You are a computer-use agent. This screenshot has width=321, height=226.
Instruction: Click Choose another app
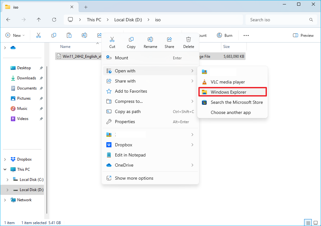tap(231, 112)
